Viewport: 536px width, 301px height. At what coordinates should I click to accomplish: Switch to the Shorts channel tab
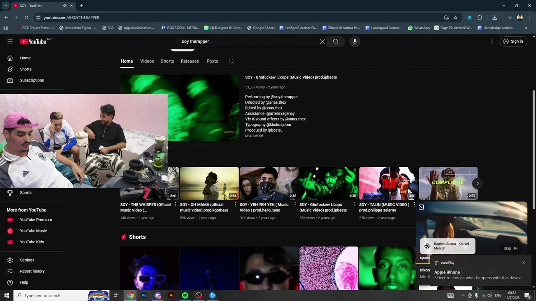167,61
